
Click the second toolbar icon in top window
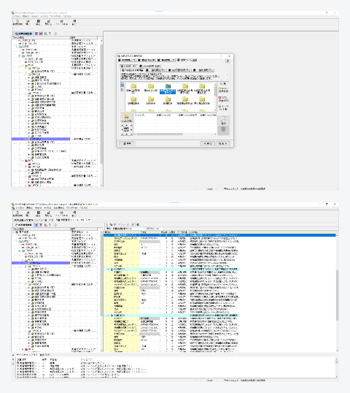coord(28,22)
